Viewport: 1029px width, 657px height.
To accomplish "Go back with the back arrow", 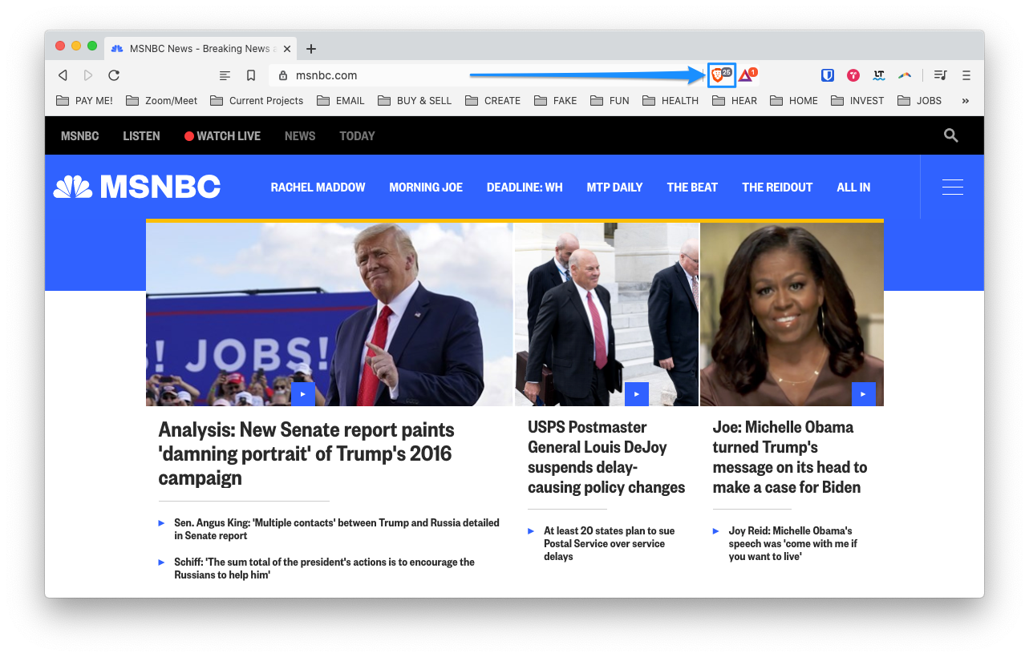I will click(x=63, y=75).
